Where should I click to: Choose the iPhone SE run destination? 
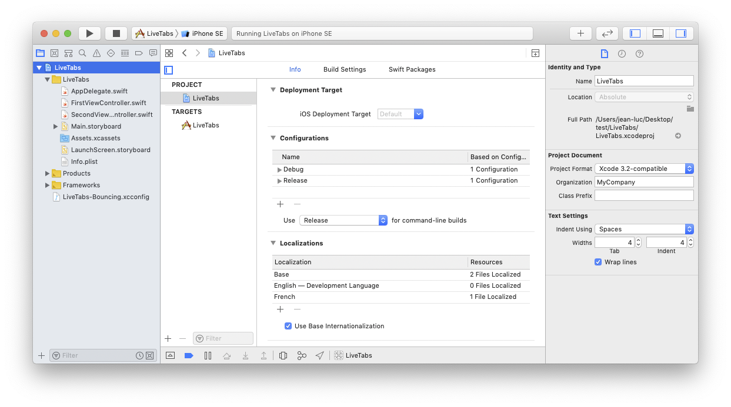[202, 33]
